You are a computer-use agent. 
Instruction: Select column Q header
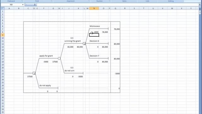point(115,9)
